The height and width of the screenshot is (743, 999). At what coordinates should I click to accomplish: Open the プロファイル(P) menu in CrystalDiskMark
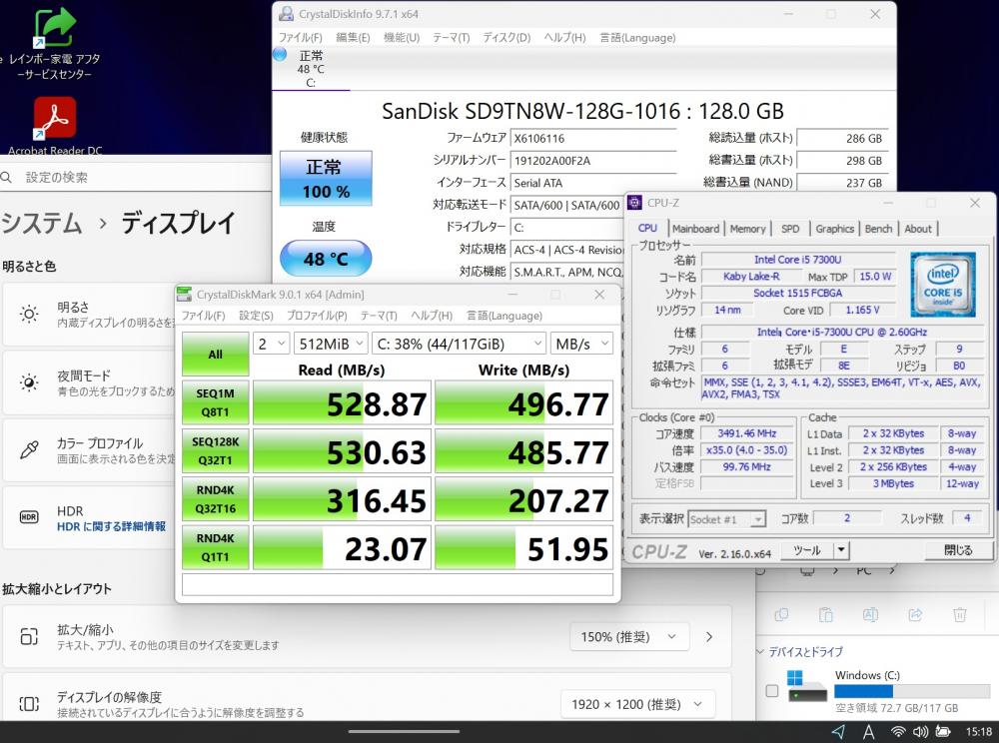point(317,316)
